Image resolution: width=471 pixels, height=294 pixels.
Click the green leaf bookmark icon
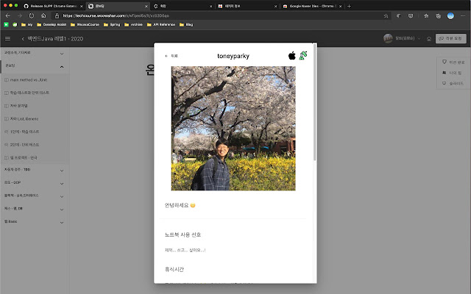click(15, 24)
